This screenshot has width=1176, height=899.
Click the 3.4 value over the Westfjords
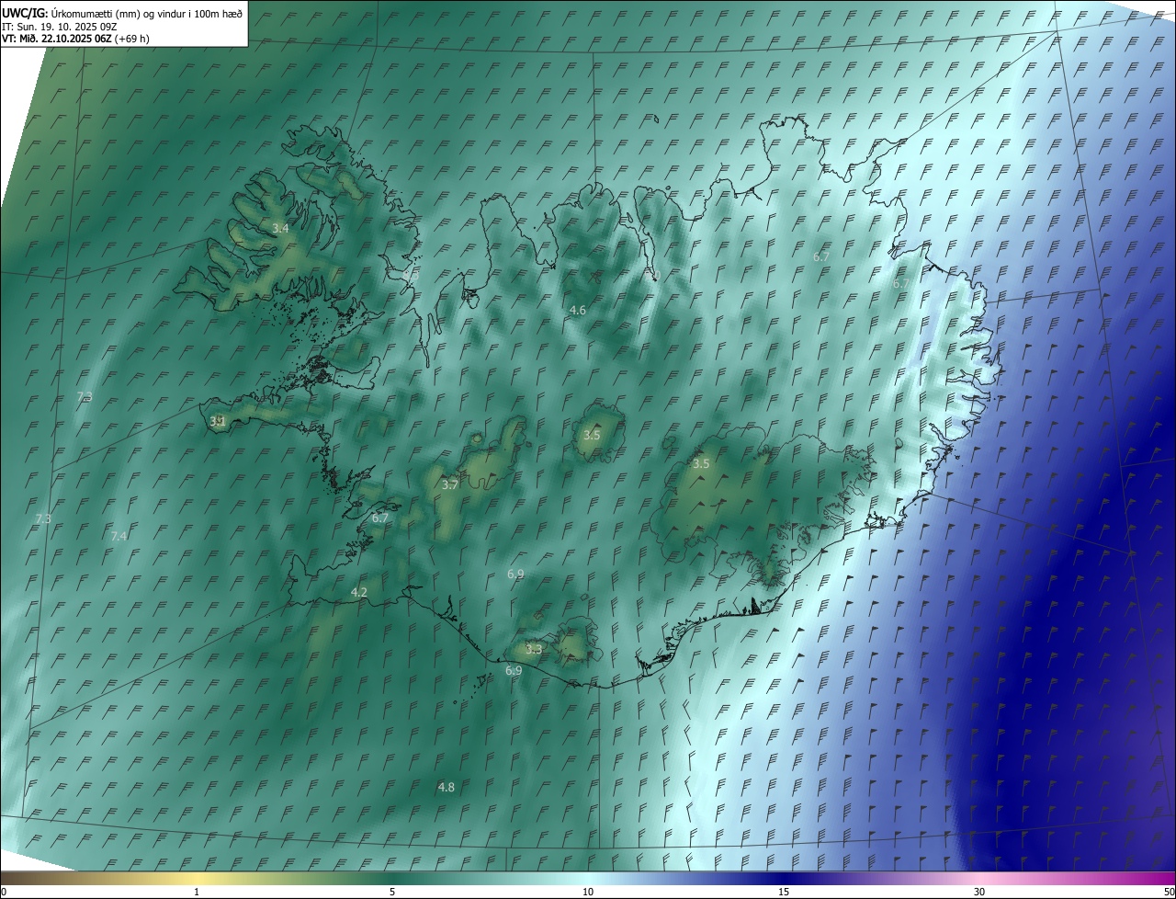281,228
